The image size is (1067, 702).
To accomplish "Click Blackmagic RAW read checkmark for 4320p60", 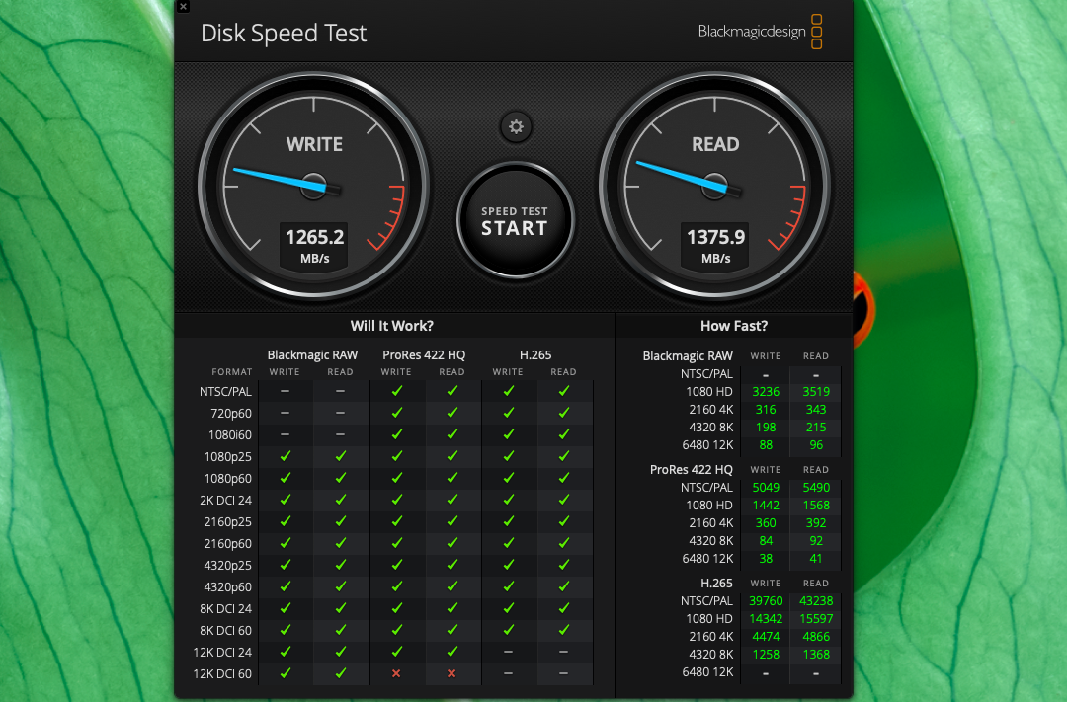I will coord(340,586).
